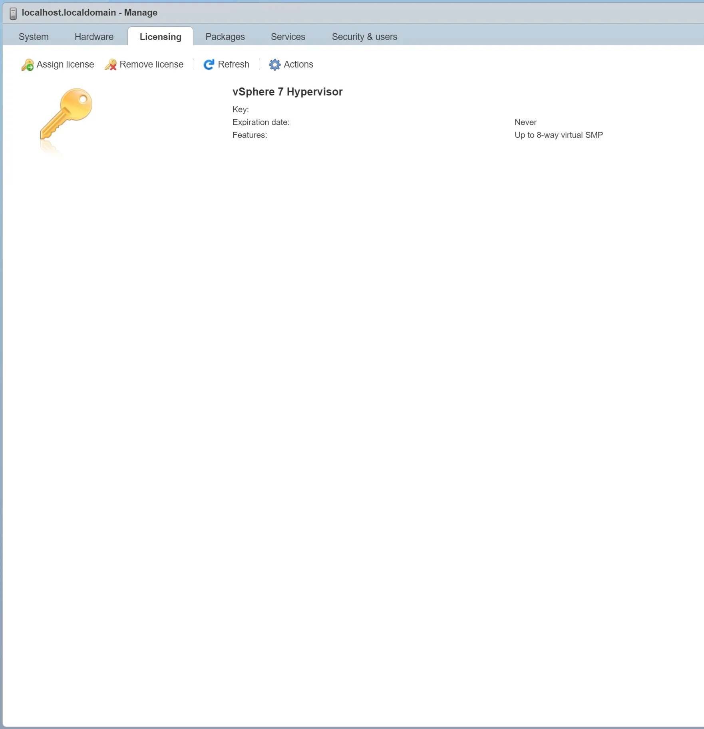Viewport: 704px width, 729px height.
Task: Click the Refresh button label
Action: (234, 64)
